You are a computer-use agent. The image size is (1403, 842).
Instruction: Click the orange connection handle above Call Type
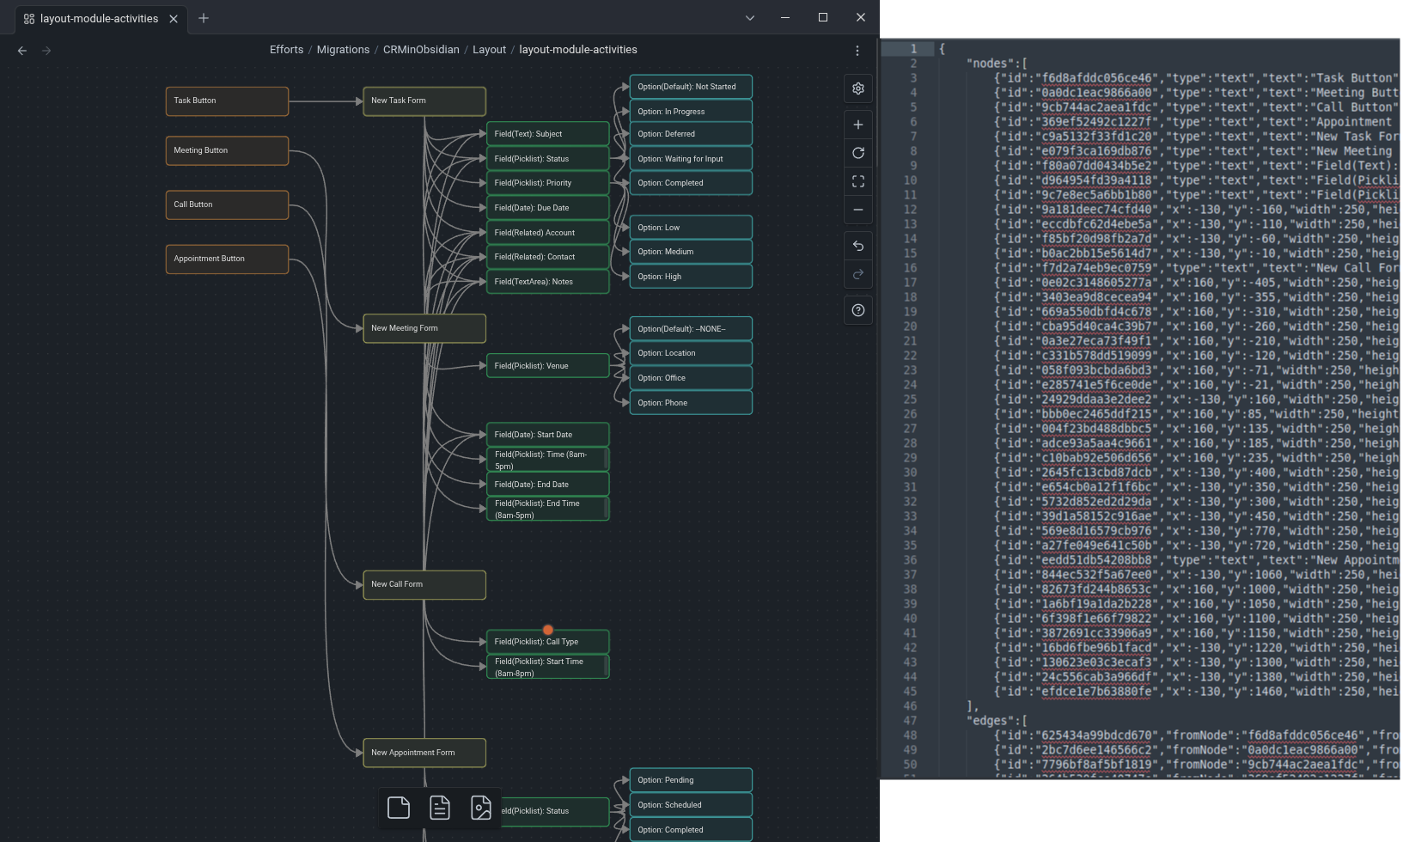click(x=548, y=630)
